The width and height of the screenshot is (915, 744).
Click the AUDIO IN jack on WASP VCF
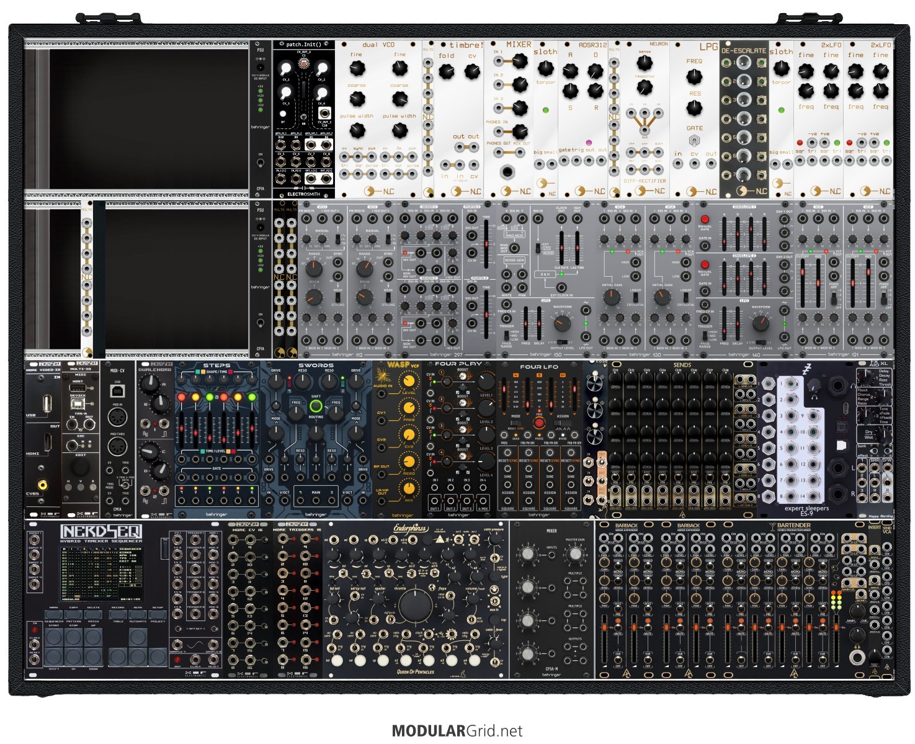(382, 393)
